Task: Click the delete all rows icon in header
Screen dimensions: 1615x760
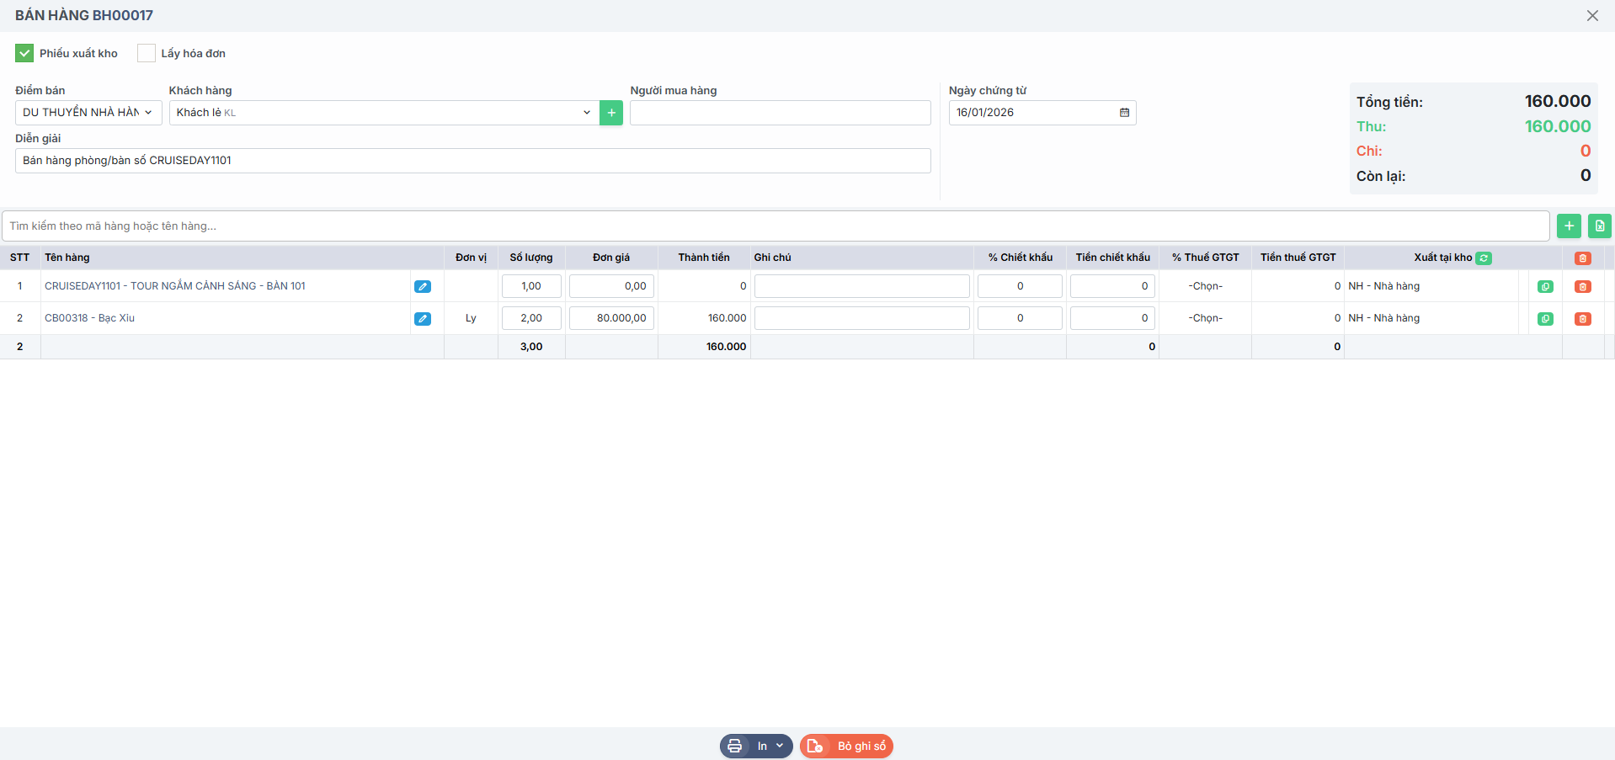Action: point(1582,258)
